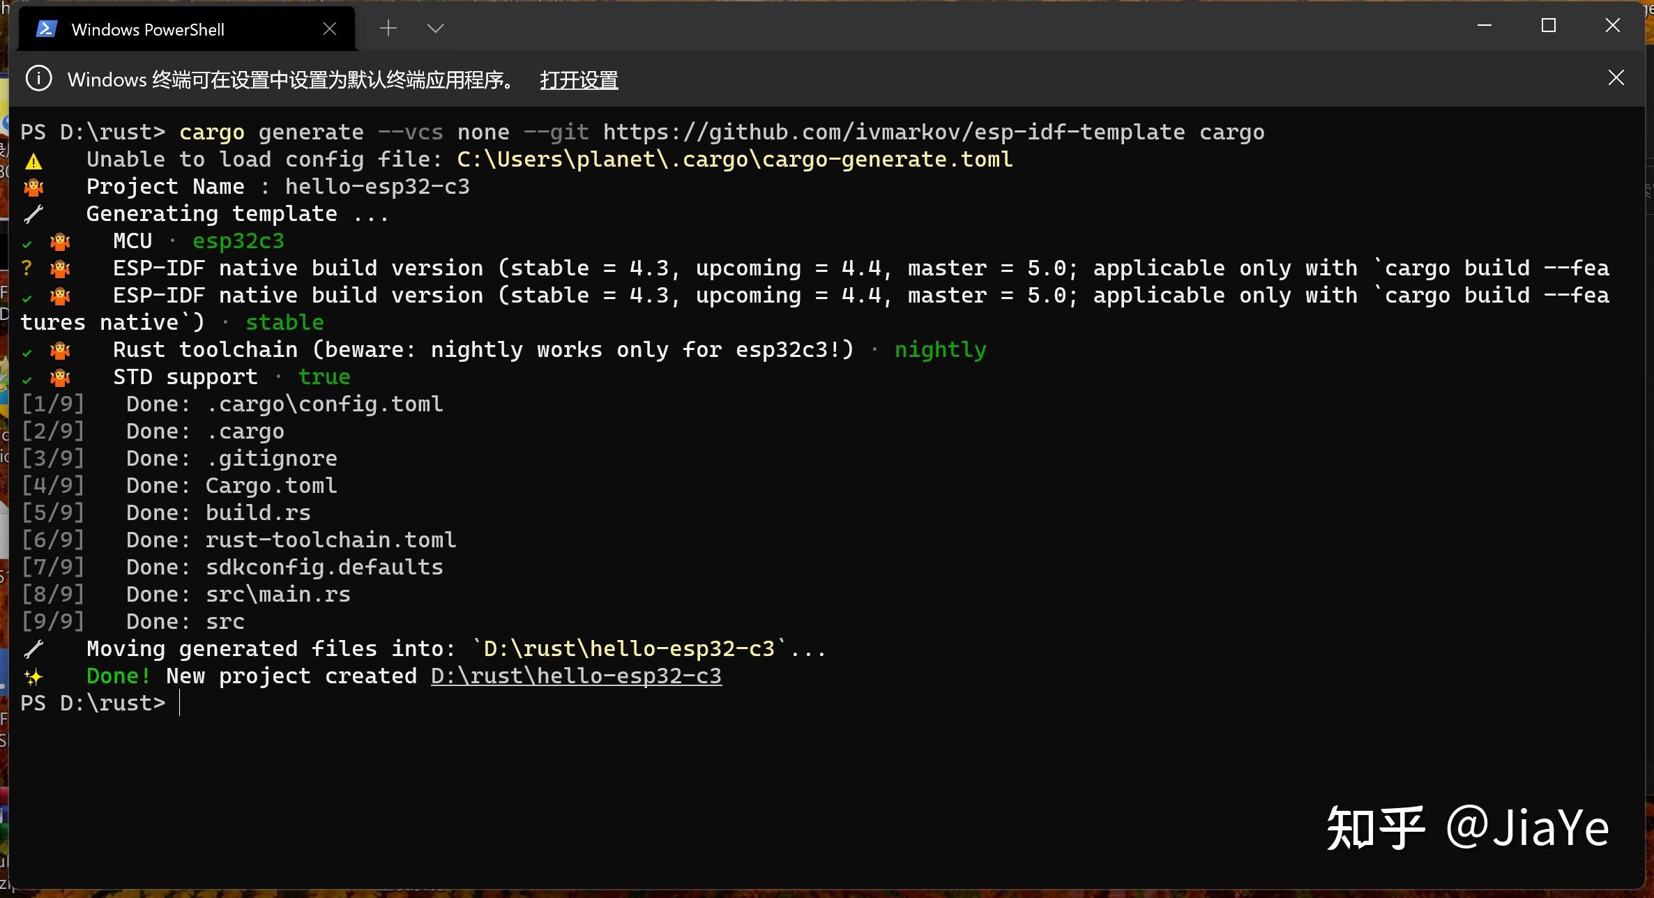Click the '[9/9]' progress counter
Viewport: 1654px width, 898px height.
[53, 621]
